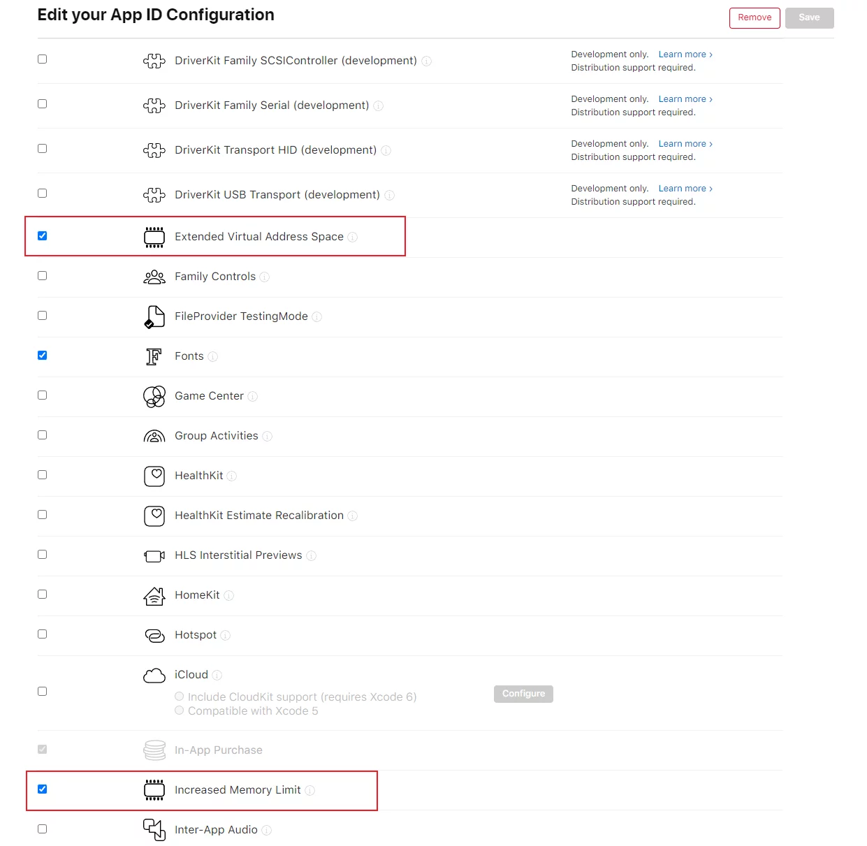Click the Fonts letter F icon

pyautogui.click(x=154, y=356)
